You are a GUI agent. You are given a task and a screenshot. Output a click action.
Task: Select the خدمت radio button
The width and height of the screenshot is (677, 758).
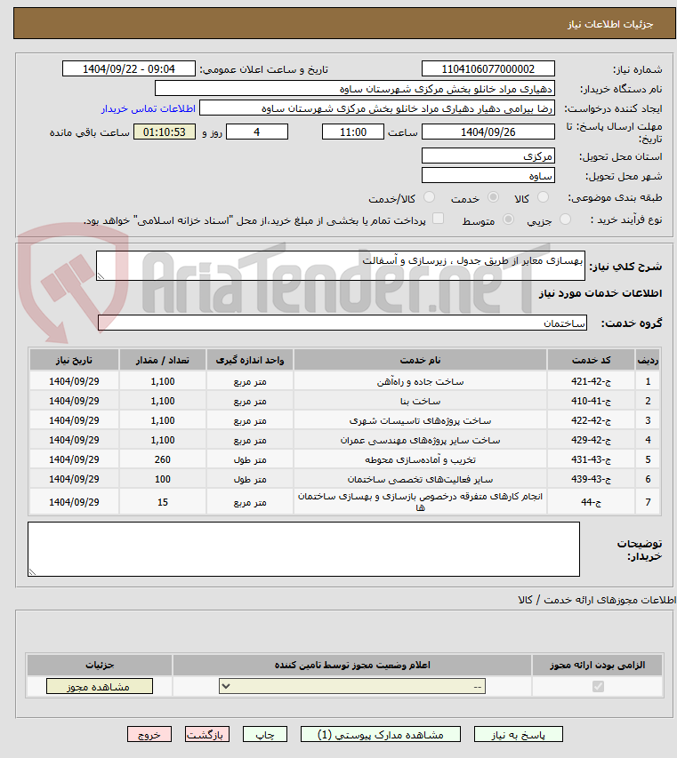[x=493, y=197]
